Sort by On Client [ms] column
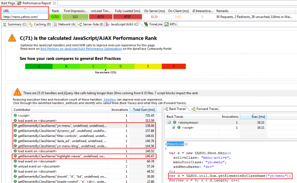The height and width of the screenshot is (183, 297). 178,11
